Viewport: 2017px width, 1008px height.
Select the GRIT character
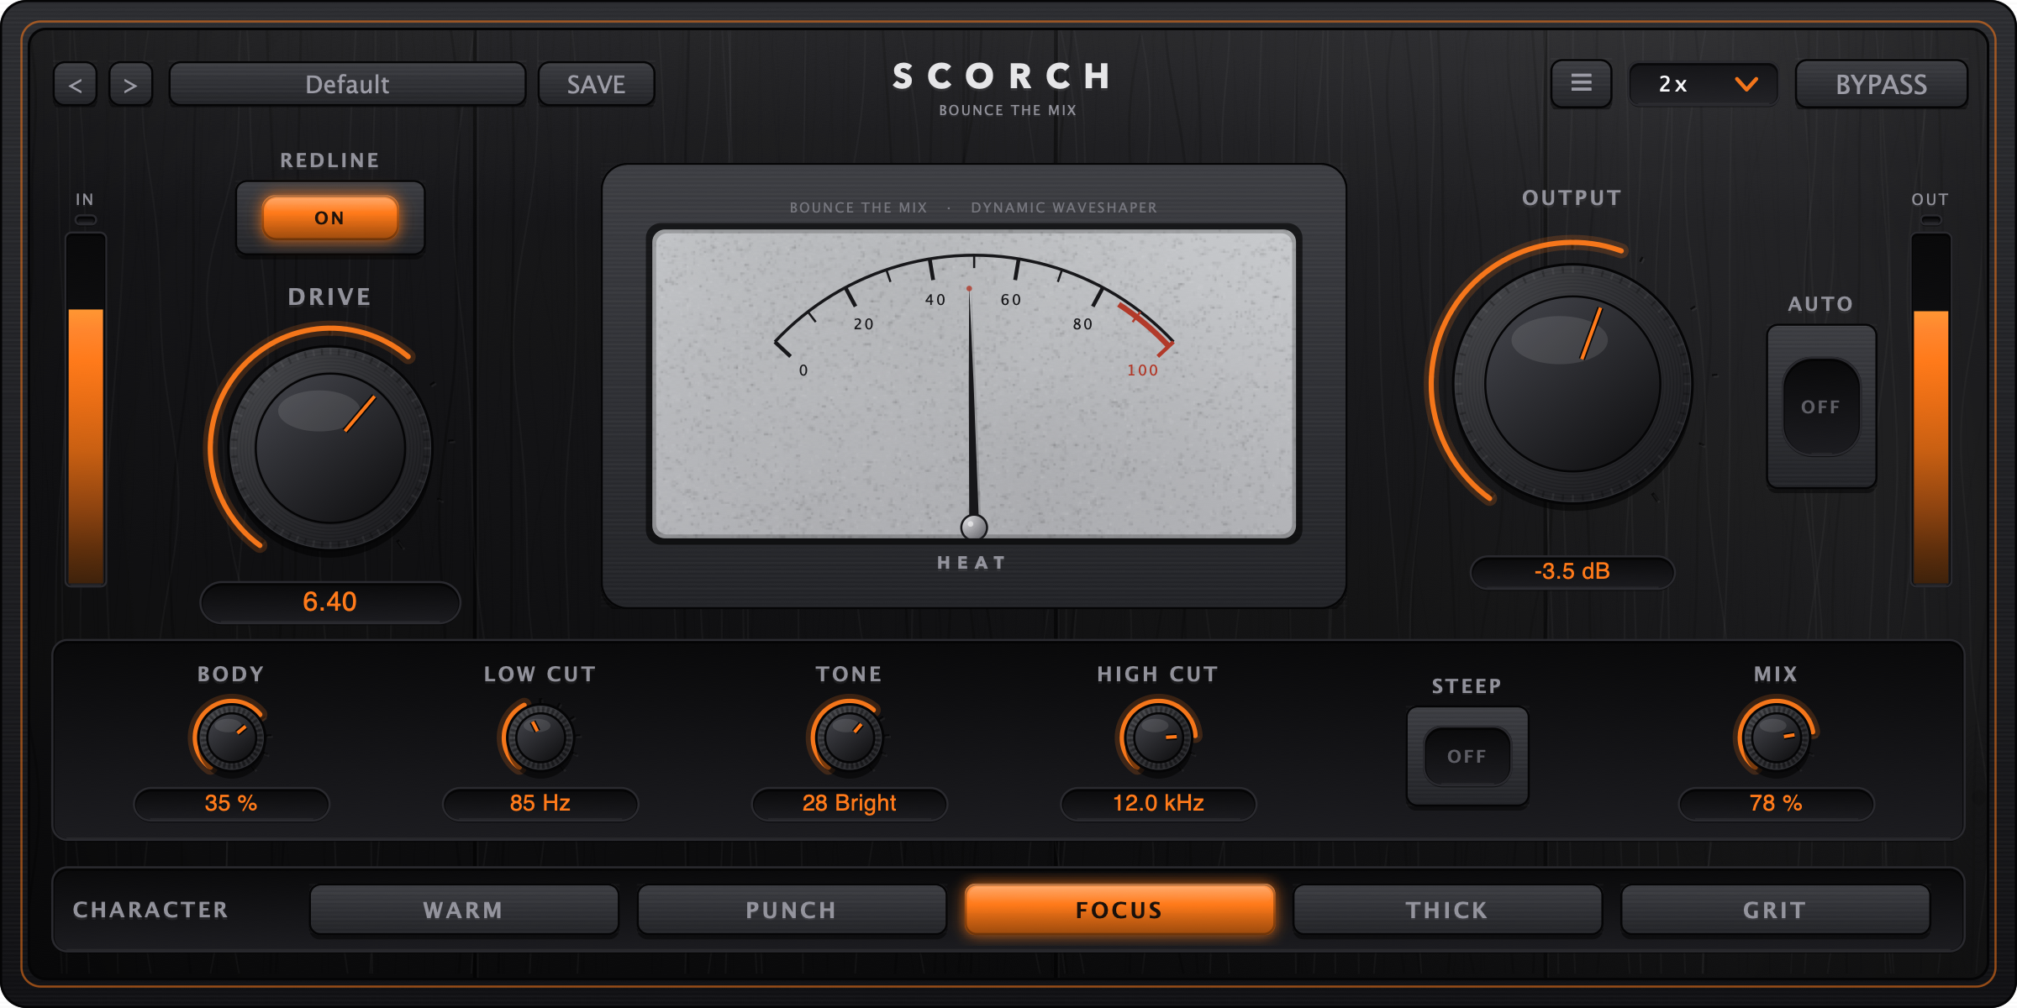[x=1775, y=910]
